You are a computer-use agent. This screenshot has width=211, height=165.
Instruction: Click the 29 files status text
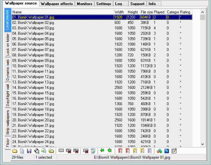(18, 157)
